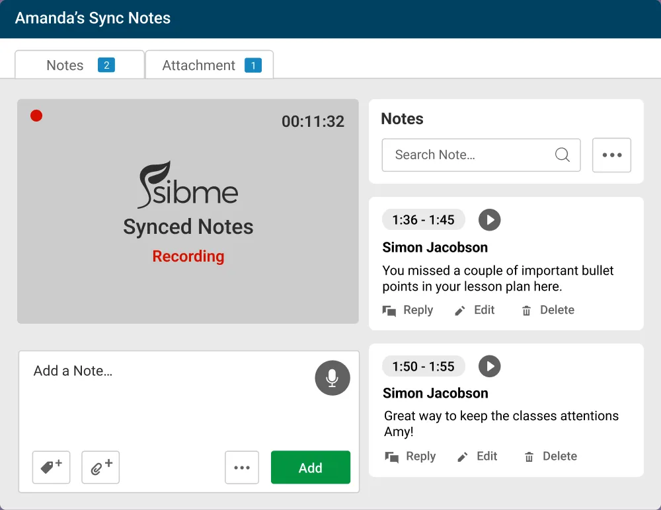Click the "You missed a couple" note text
661x510 pixels.
point(498,278)
